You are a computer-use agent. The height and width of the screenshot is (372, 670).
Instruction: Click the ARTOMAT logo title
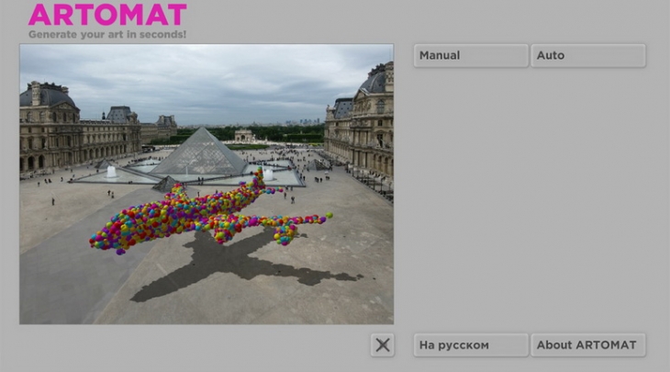click(107, 15)
